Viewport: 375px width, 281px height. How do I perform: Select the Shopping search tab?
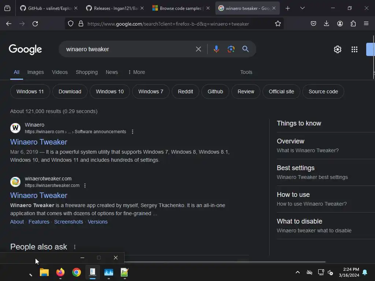pyautogui.click(x=86, y=72)
